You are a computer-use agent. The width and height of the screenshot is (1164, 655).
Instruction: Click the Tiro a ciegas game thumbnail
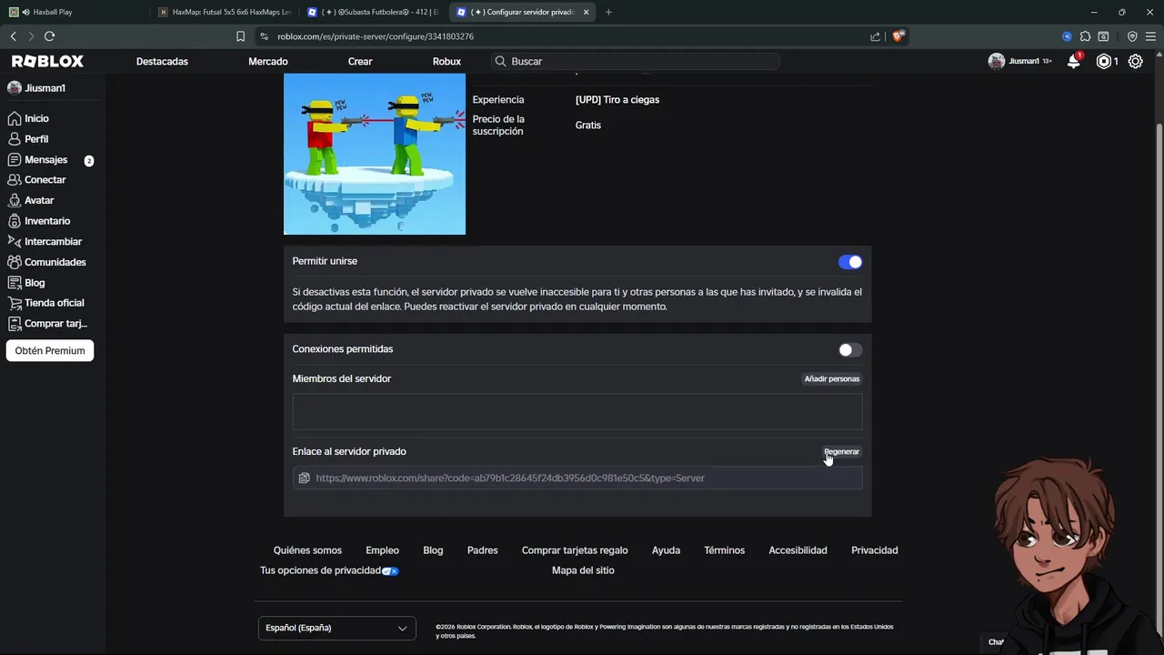(x=375, y=154)
